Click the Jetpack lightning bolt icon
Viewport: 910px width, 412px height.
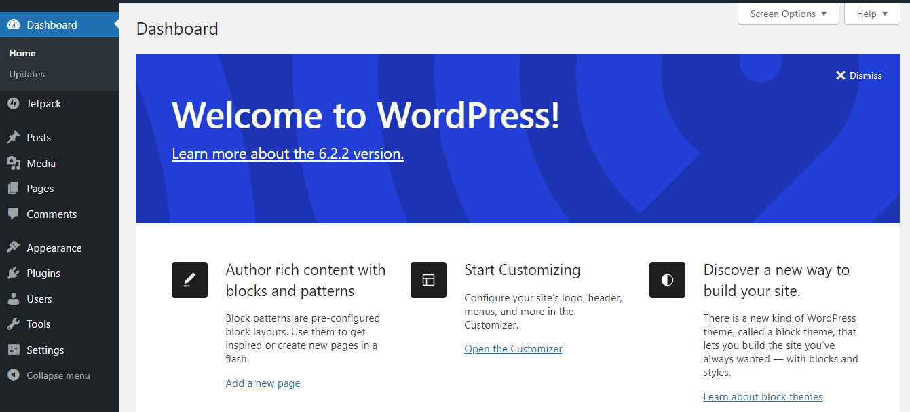(14, 104)
